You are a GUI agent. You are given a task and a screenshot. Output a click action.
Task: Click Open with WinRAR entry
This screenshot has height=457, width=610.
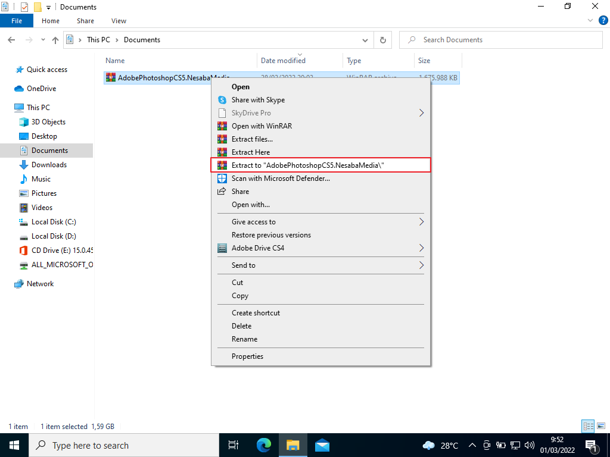[320, 126]
